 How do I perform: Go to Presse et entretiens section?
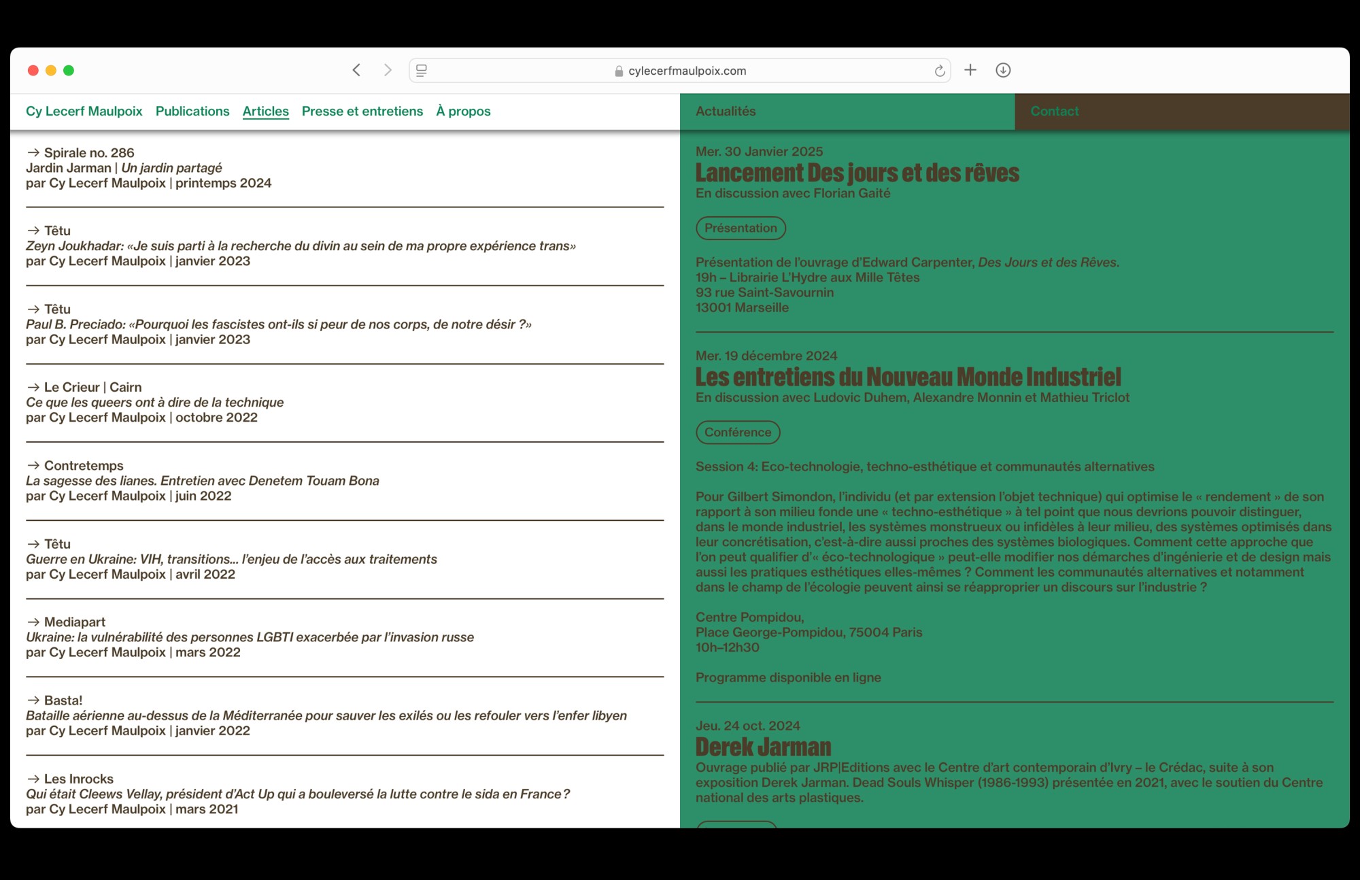(362, 111)
